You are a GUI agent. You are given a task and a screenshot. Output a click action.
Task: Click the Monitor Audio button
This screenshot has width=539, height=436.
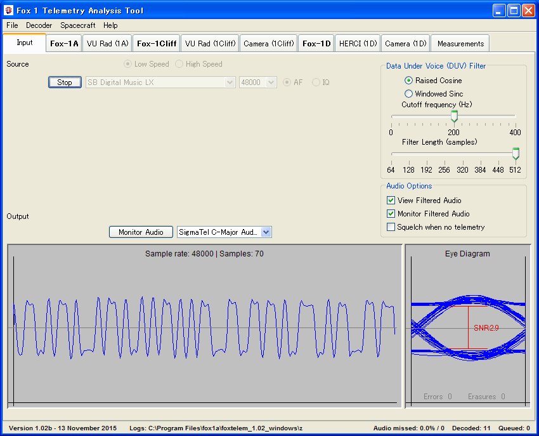(141, 232)
